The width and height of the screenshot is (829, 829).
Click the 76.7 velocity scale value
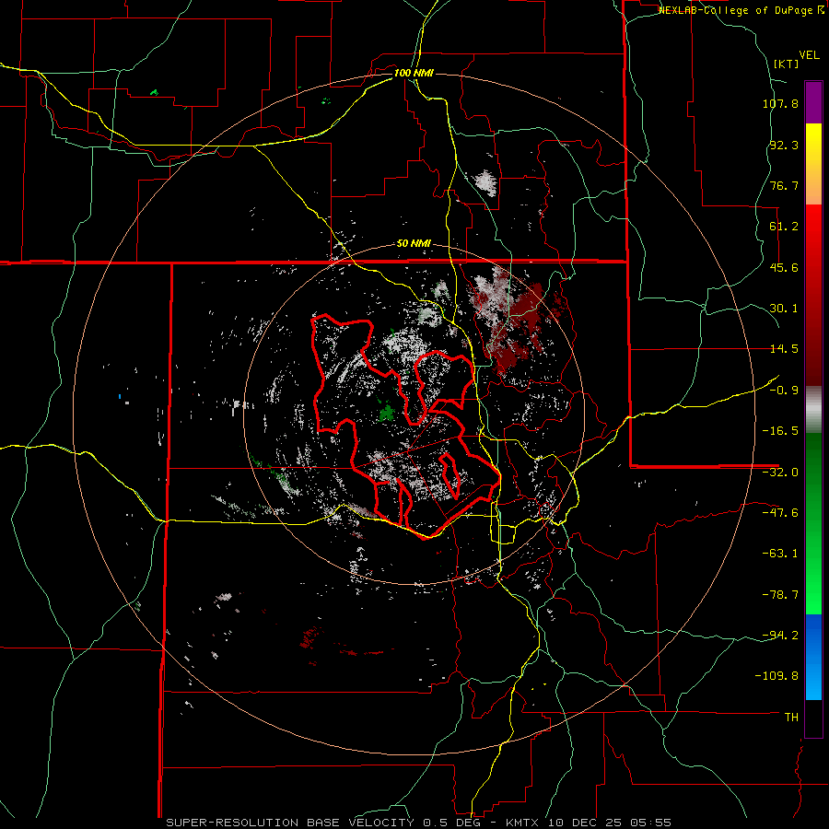pos(784,185)
